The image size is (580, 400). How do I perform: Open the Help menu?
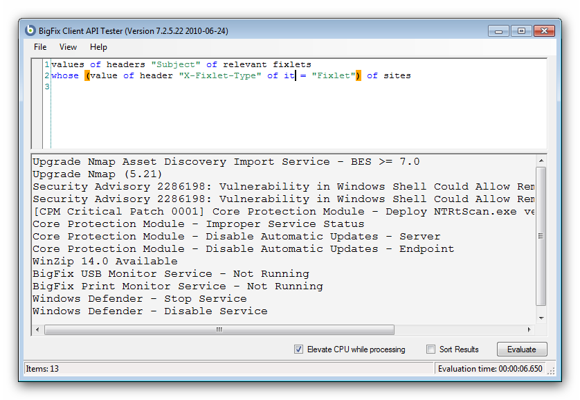[98, 47]
